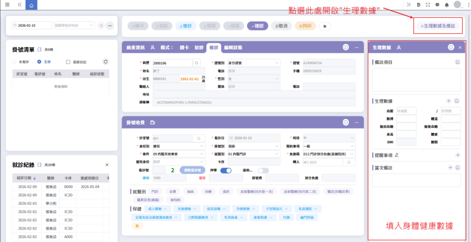Check the 退掛註記 checkbox
This screenshot has height=242, width=471.
pyautogui.click(x=68, y=62)
